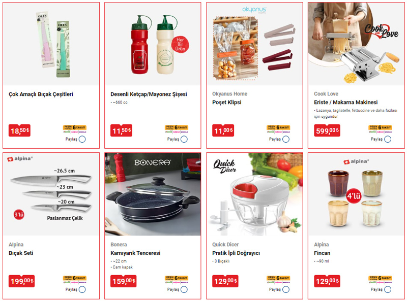Select Paylaş circle for Alpina Fincan
This screenshot has height=301, width=407.
click(388, 290)
